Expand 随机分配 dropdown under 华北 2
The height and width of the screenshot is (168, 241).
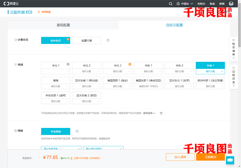pos(86,71)
